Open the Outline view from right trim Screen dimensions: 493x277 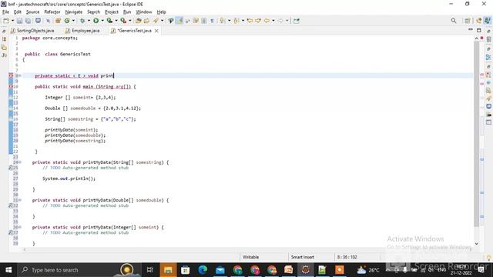(x=488, y=57)
